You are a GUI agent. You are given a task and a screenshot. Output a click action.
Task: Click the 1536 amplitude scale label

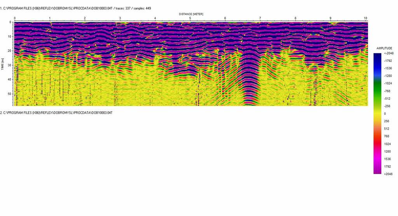click(x=387, y=159)
